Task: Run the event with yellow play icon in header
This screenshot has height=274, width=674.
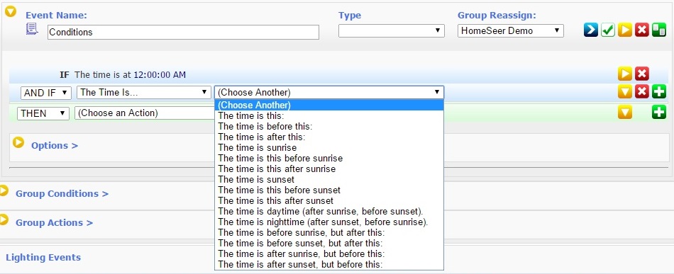Action: coord(625,30)
